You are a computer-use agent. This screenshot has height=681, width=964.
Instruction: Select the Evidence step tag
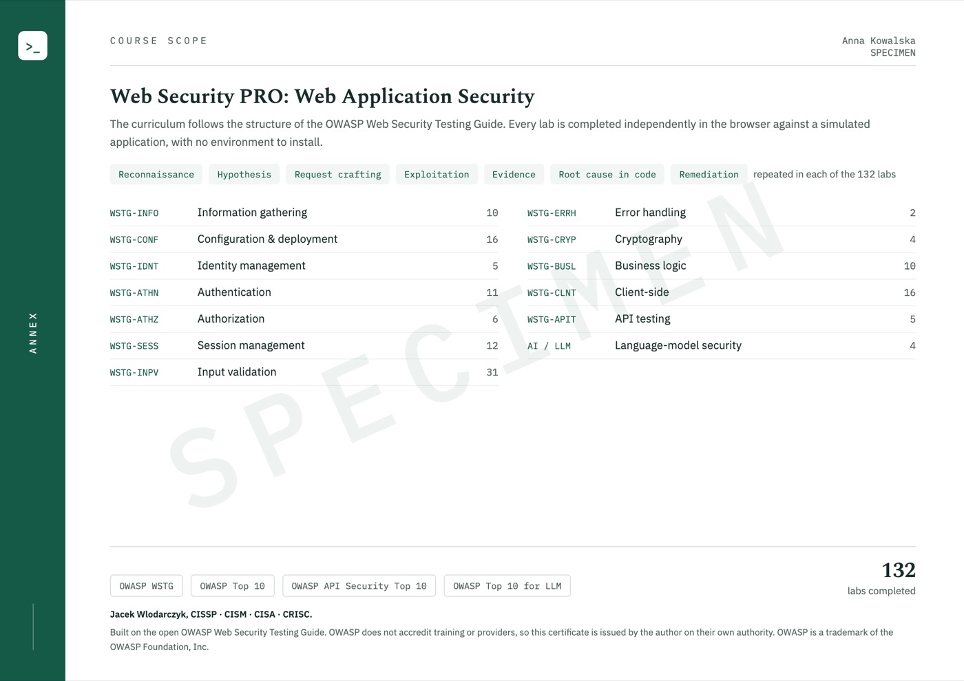pos(514,174)
